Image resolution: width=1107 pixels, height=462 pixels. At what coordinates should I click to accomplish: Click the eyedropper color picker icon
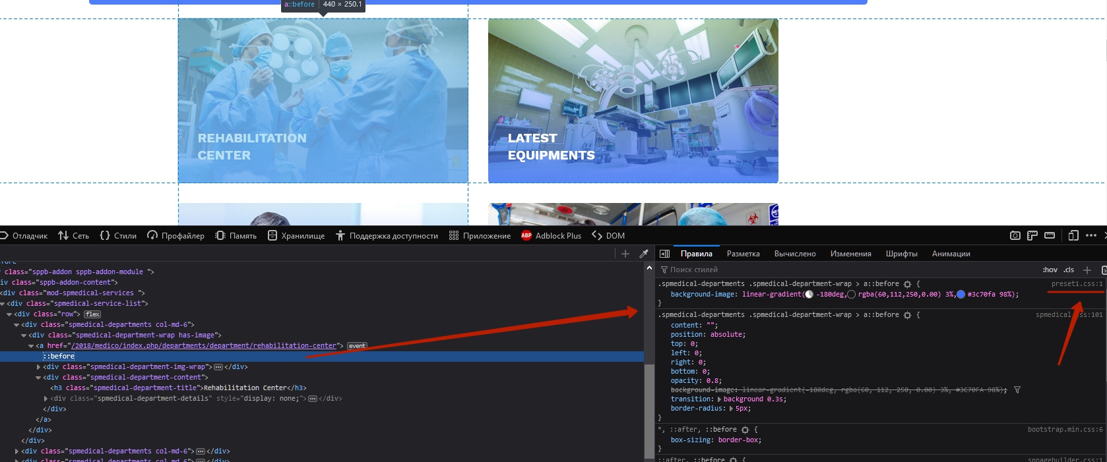[x=644, y=254]
